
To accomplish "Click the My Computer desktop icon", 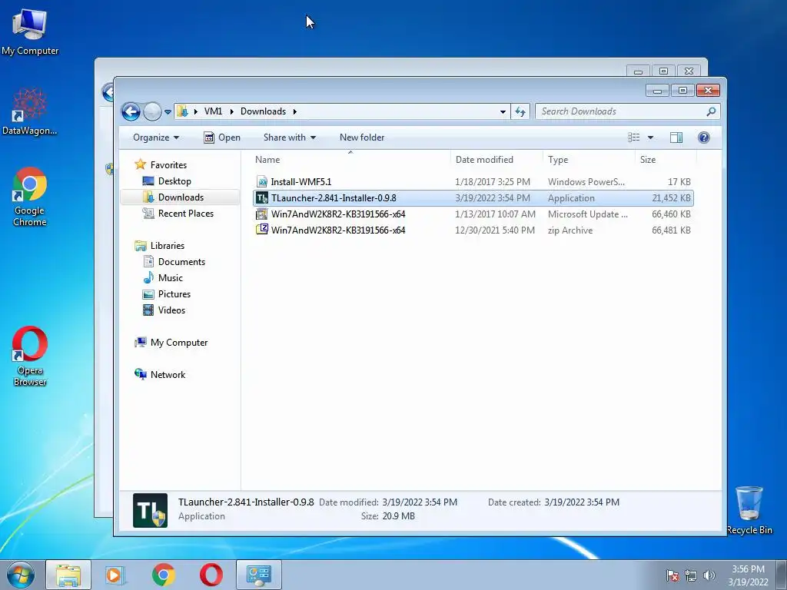I will (30, 31).
